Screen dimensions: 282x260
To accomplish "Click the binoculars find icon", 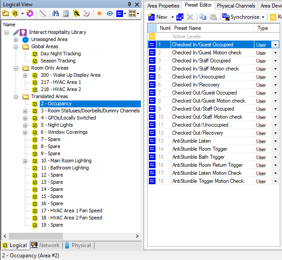I will tap(55, 13).
